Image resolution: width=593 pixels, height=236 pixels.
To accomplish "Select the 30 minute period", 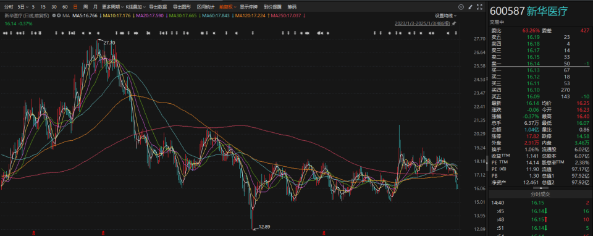I will point(54,7).
